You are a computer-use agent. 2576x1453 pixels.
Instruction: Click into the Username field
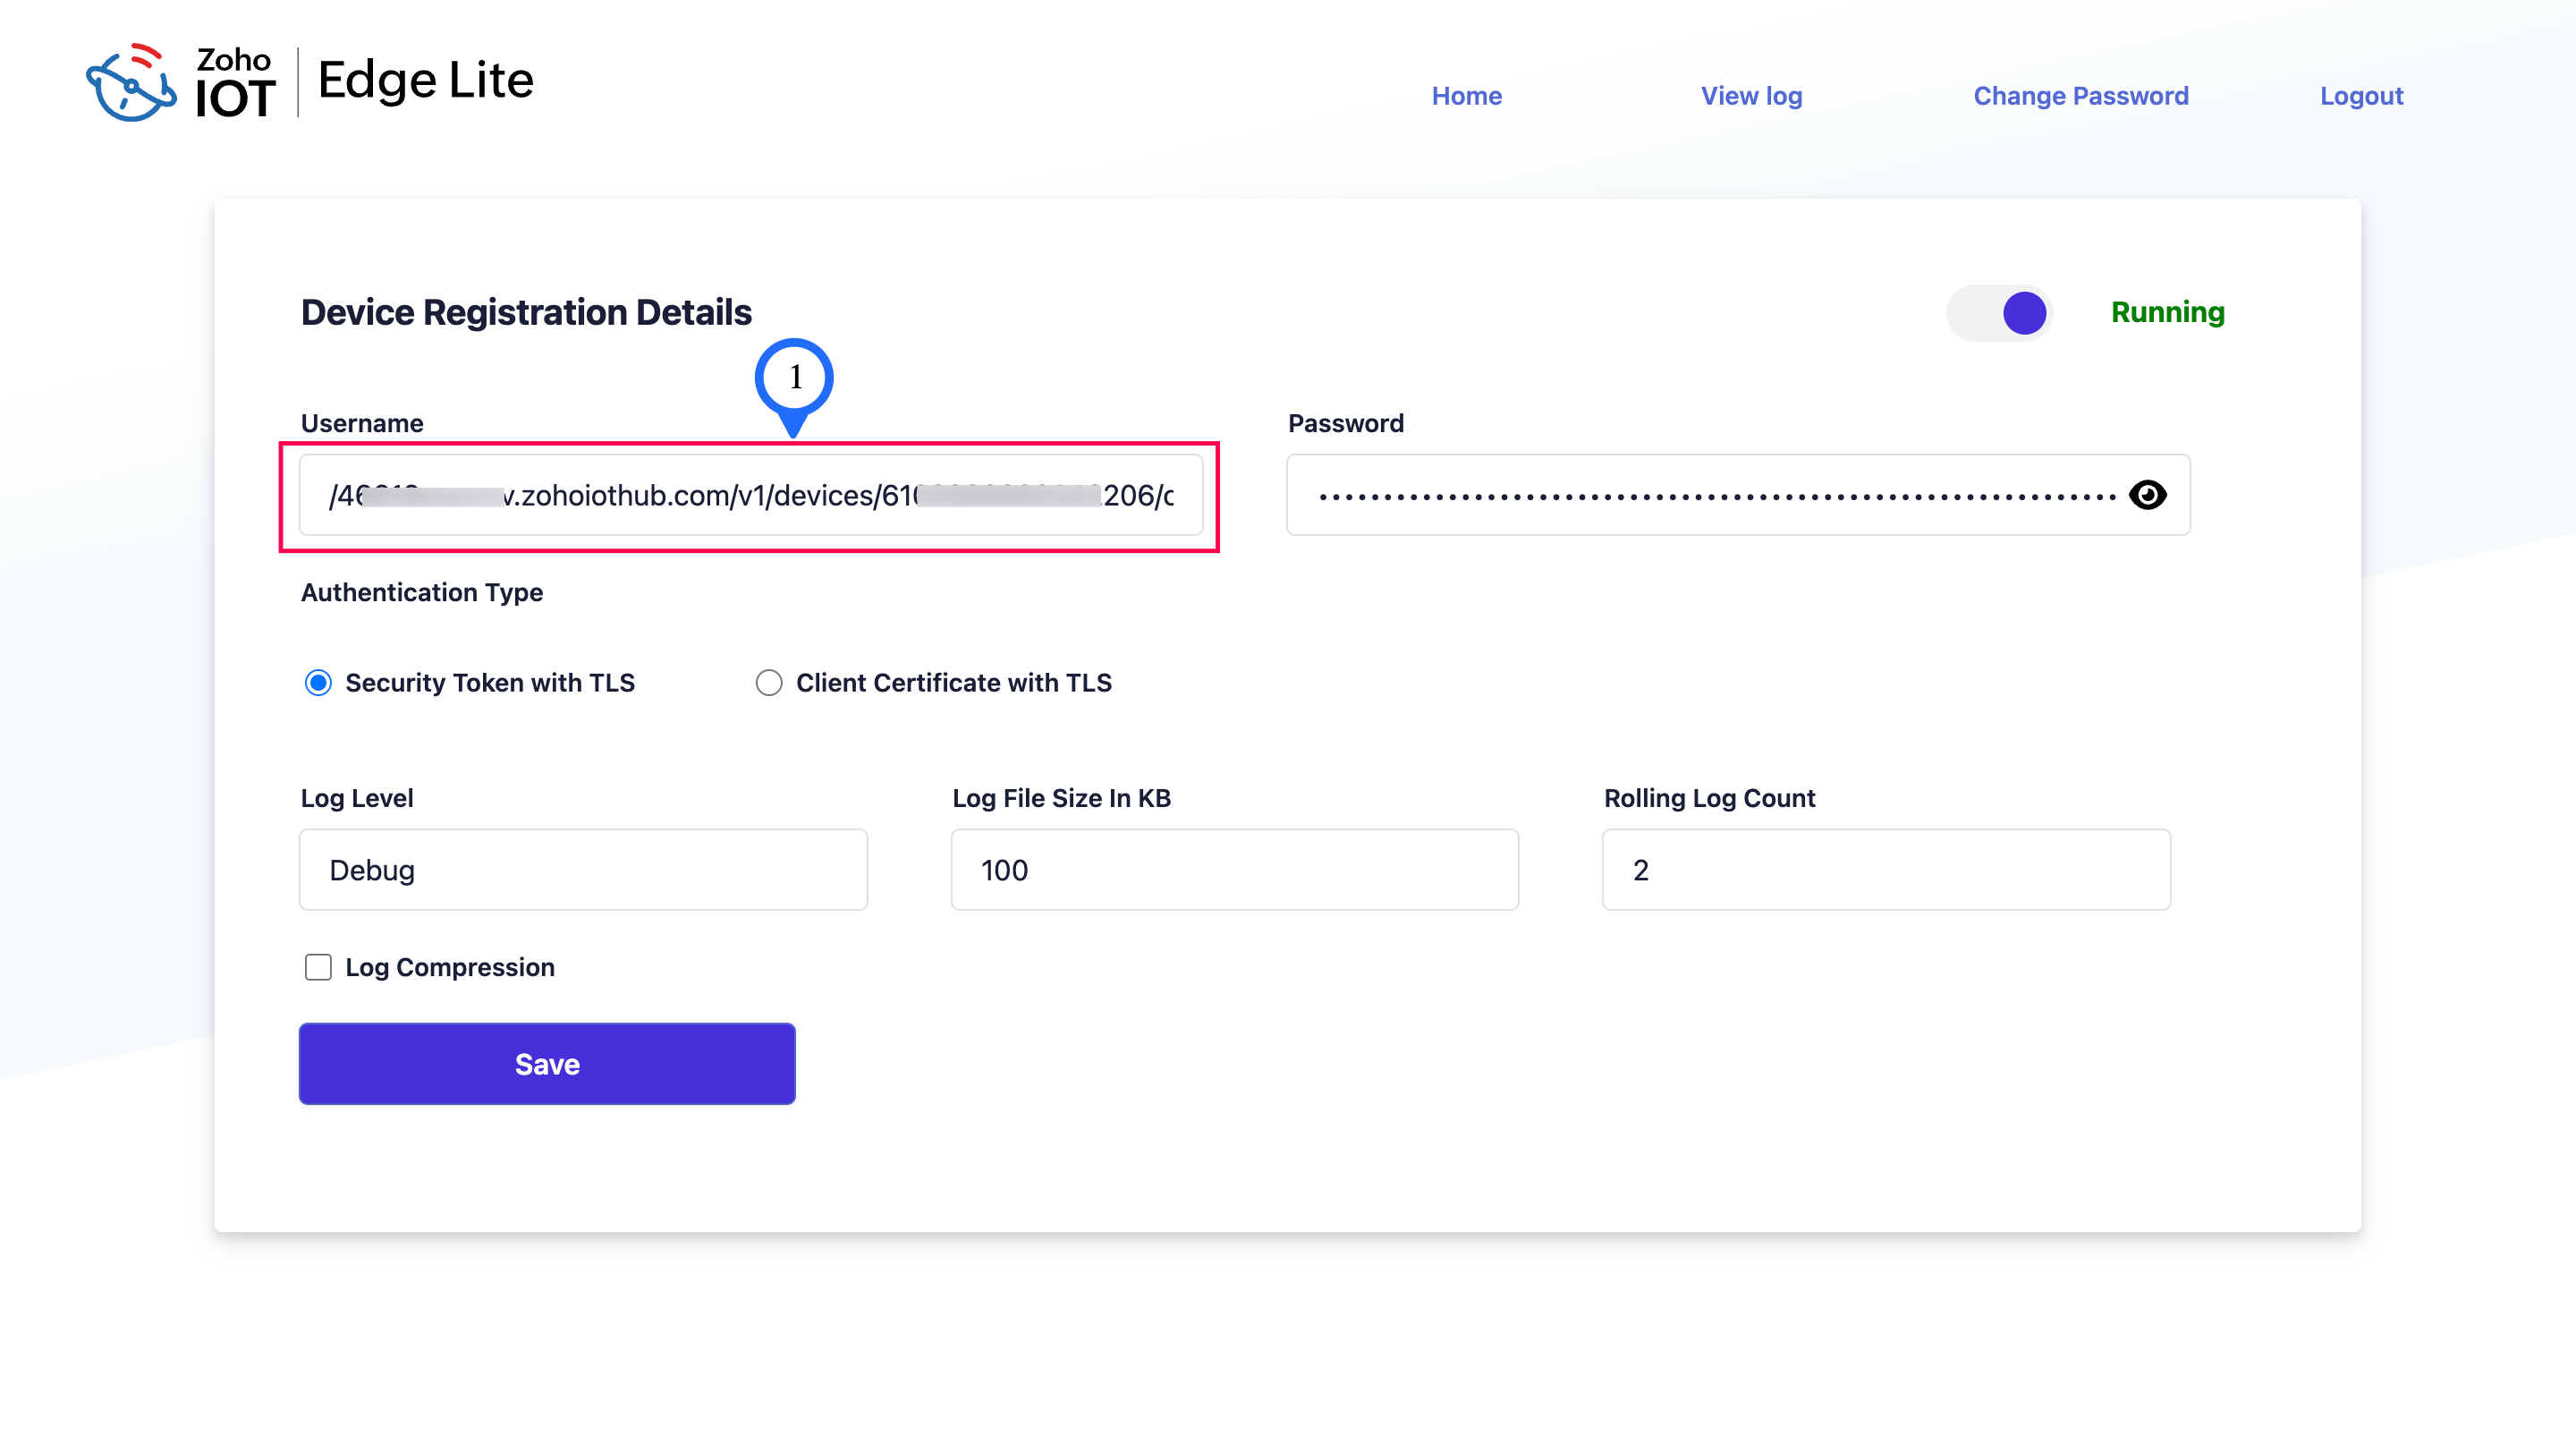click(x=750, y=495)
